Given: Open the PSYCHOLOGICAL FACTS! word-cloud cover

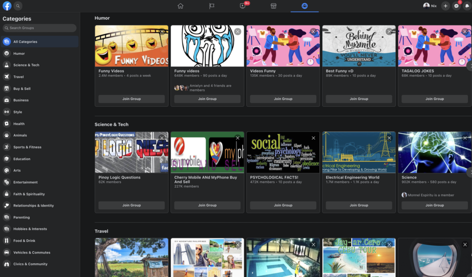Looking at the screenshot, I should click(x=283, y=152).
